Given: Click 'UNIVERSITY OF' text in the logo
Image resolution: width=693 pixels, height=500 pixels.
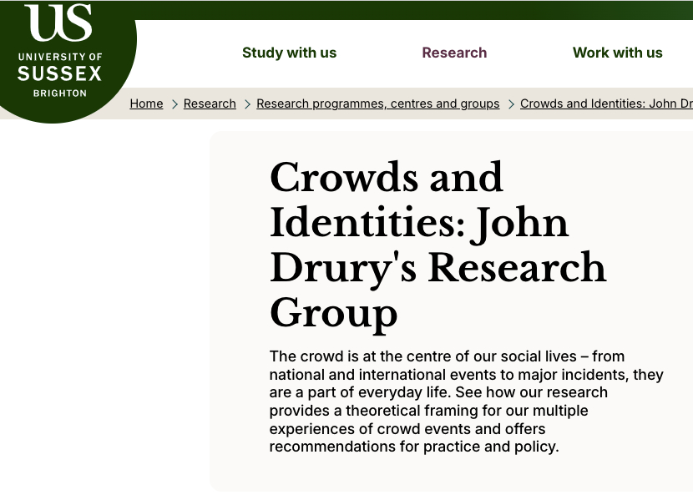Looking at the screenshot, I should (59, 57).
